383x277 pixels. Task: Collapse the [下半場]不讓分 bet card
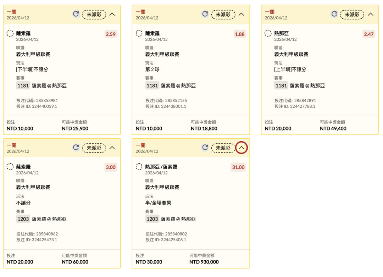112,14
